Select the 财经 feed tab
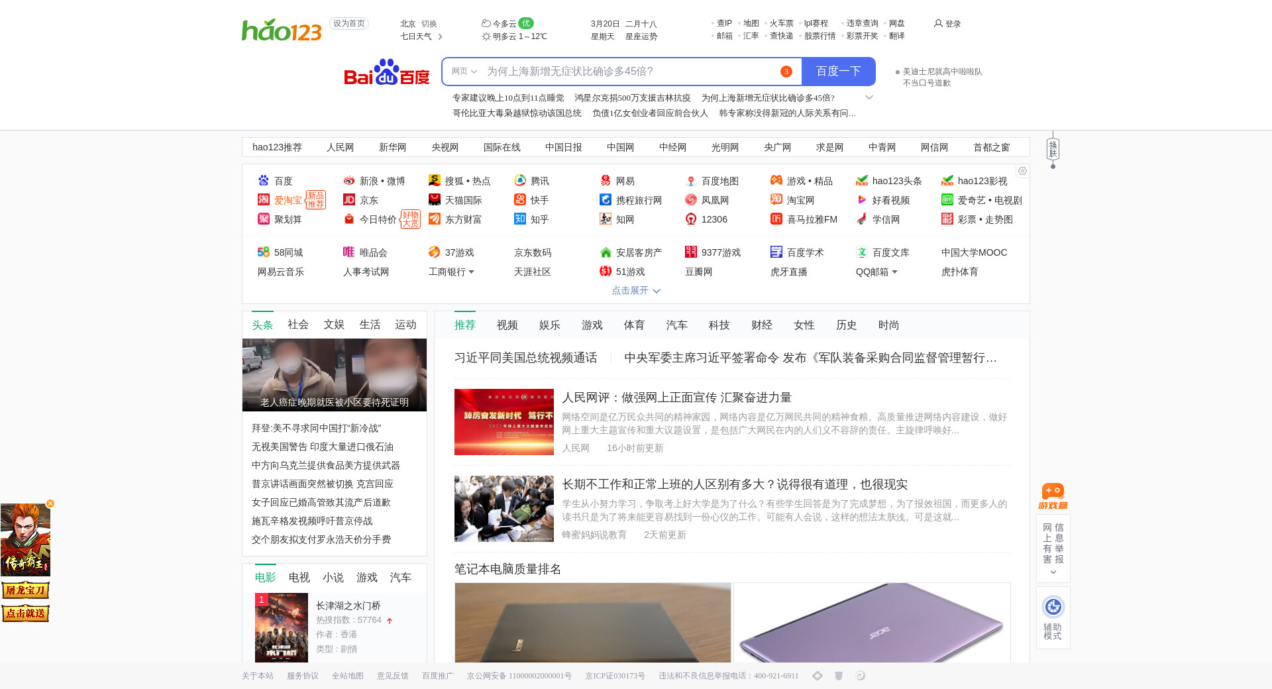Viewport: 1272px width, 689px height. tap(762, 325)
